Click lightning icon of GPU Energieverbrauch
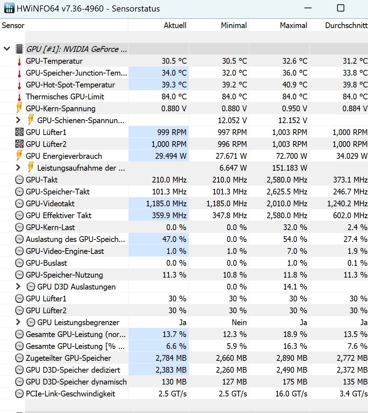368x413 pixels. pyautogui.click(x=19, y=156)
